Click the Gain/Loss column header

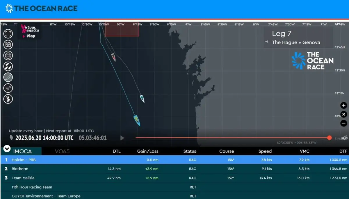[148, 151]
